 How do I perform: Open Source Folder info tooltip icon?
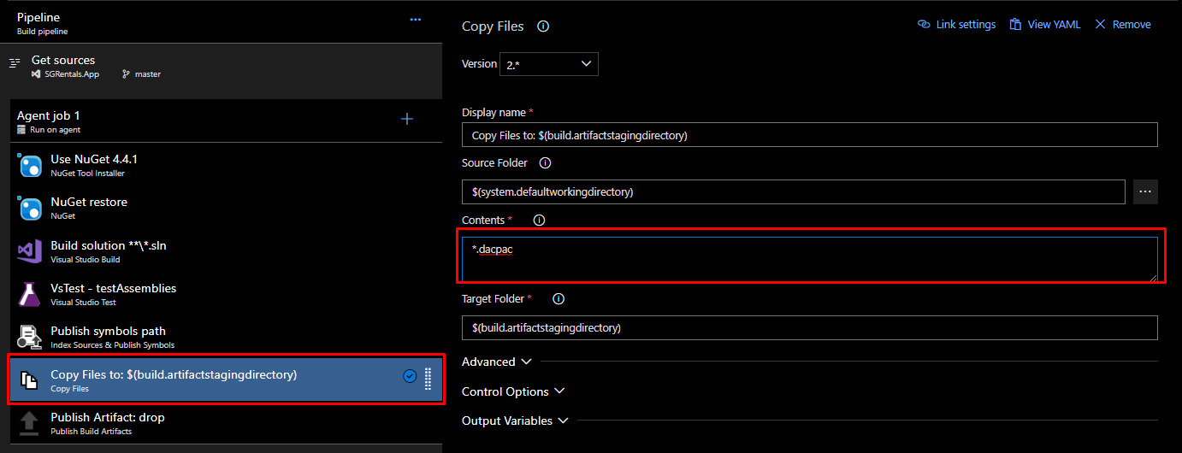coord(545,162)
